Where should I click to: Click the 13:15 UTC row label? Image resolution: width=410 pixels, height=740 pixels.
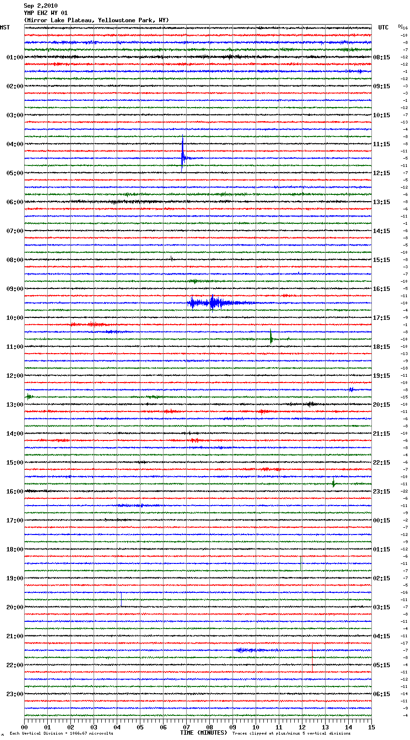[x=382, y=202]
